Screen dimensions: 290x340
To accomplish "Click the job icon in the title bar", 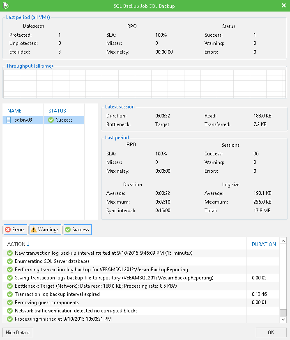I will pyautogui.click(x=6, y=5).
